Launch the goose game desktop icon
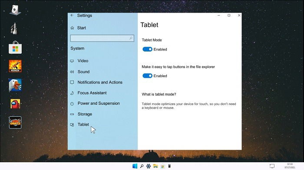Image resolution: width=304 pixels, height=170 pixels. click(x=15, y=85)
